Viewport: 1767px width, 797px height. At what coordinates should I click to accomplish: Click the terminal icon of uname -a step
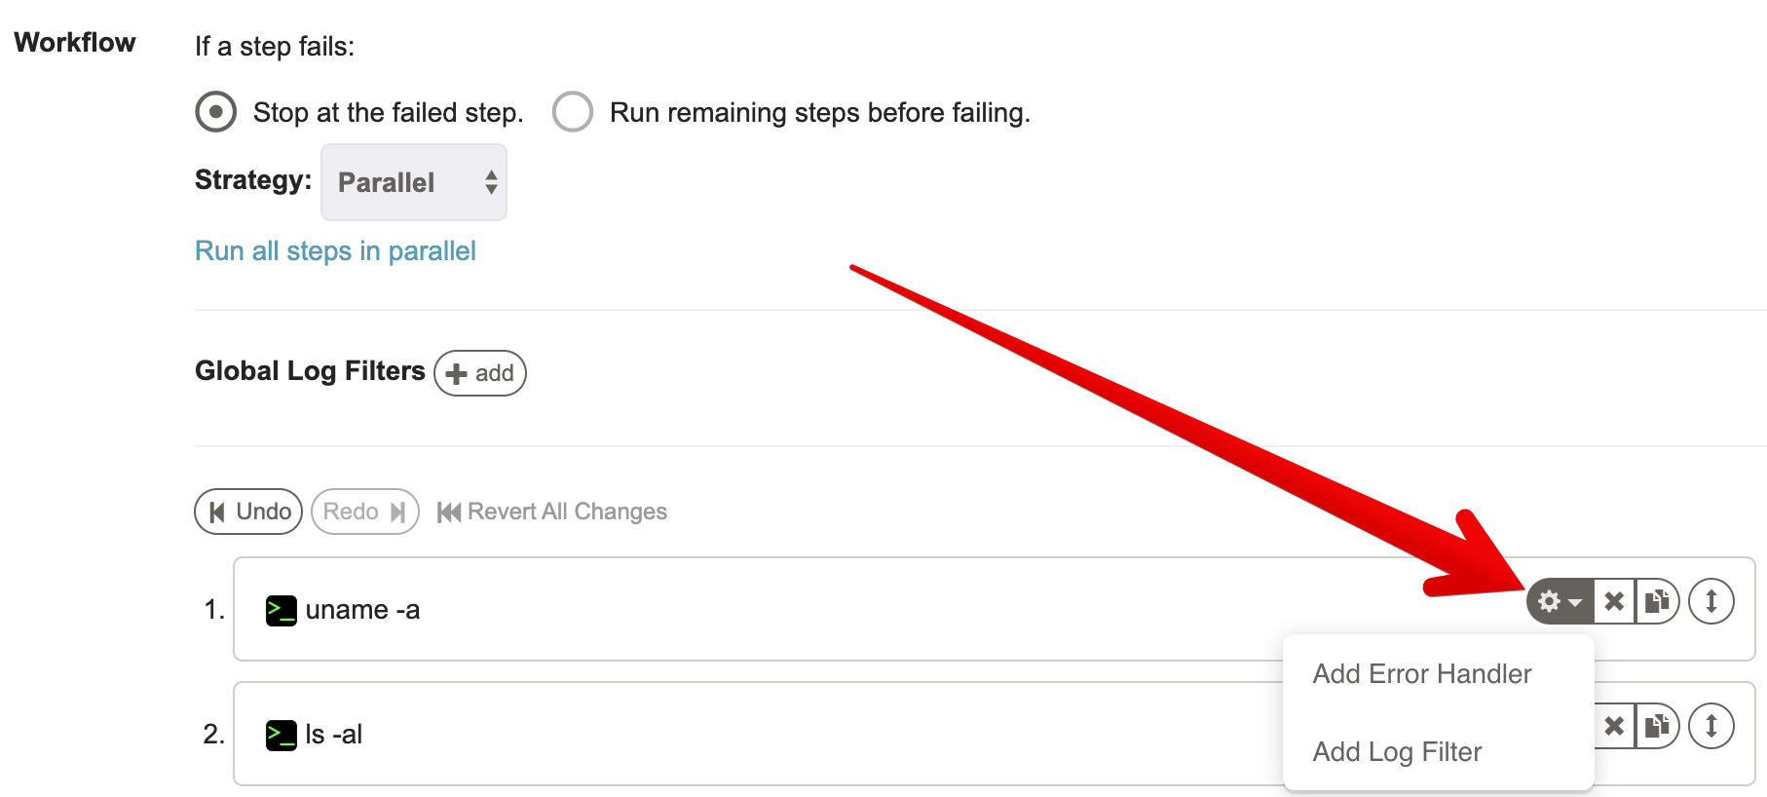pos(282,611)
